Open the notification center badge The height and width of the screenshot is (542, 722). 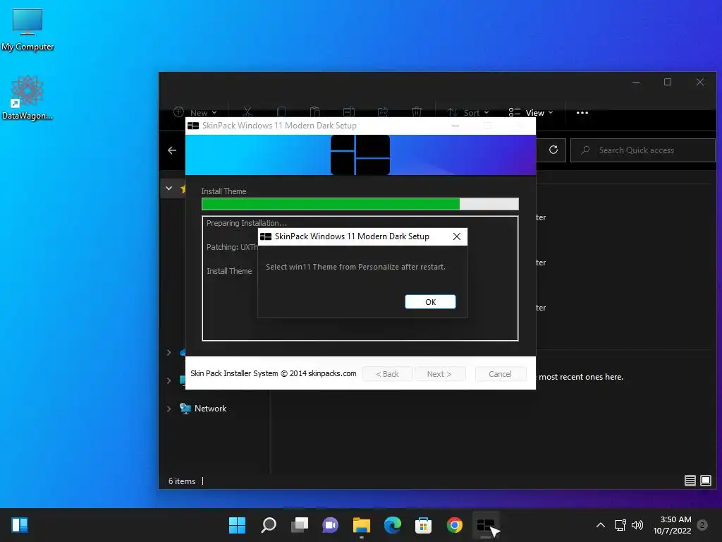coord(702,525)
